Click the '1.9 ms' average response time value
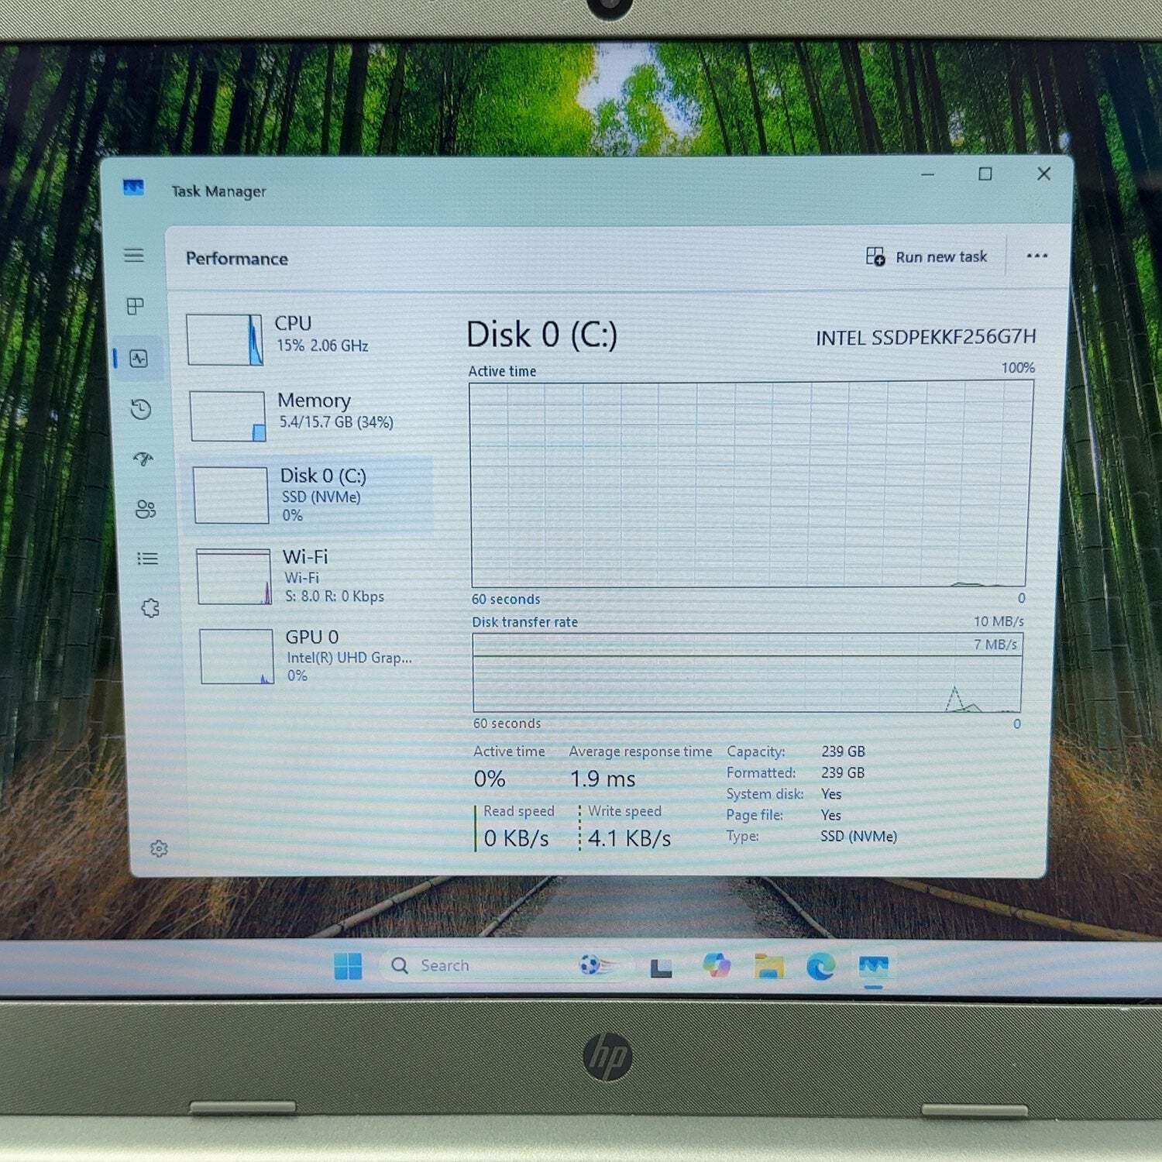Viewport: 1162px width, 1162px height. 603,779
